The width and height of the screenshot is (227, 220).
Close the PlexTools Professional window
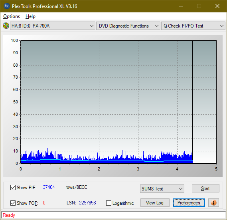[x=217, y=6]
